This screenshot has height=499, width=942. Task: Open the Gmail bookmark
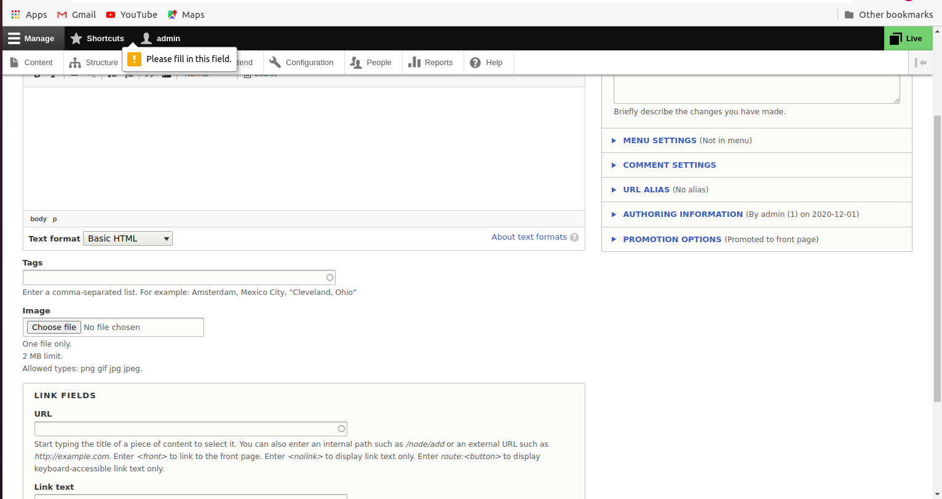pos(77,15)
